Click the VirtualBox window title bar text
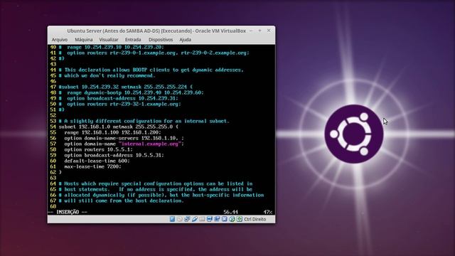This screenshot has height=256, width=455. [156, 31]
